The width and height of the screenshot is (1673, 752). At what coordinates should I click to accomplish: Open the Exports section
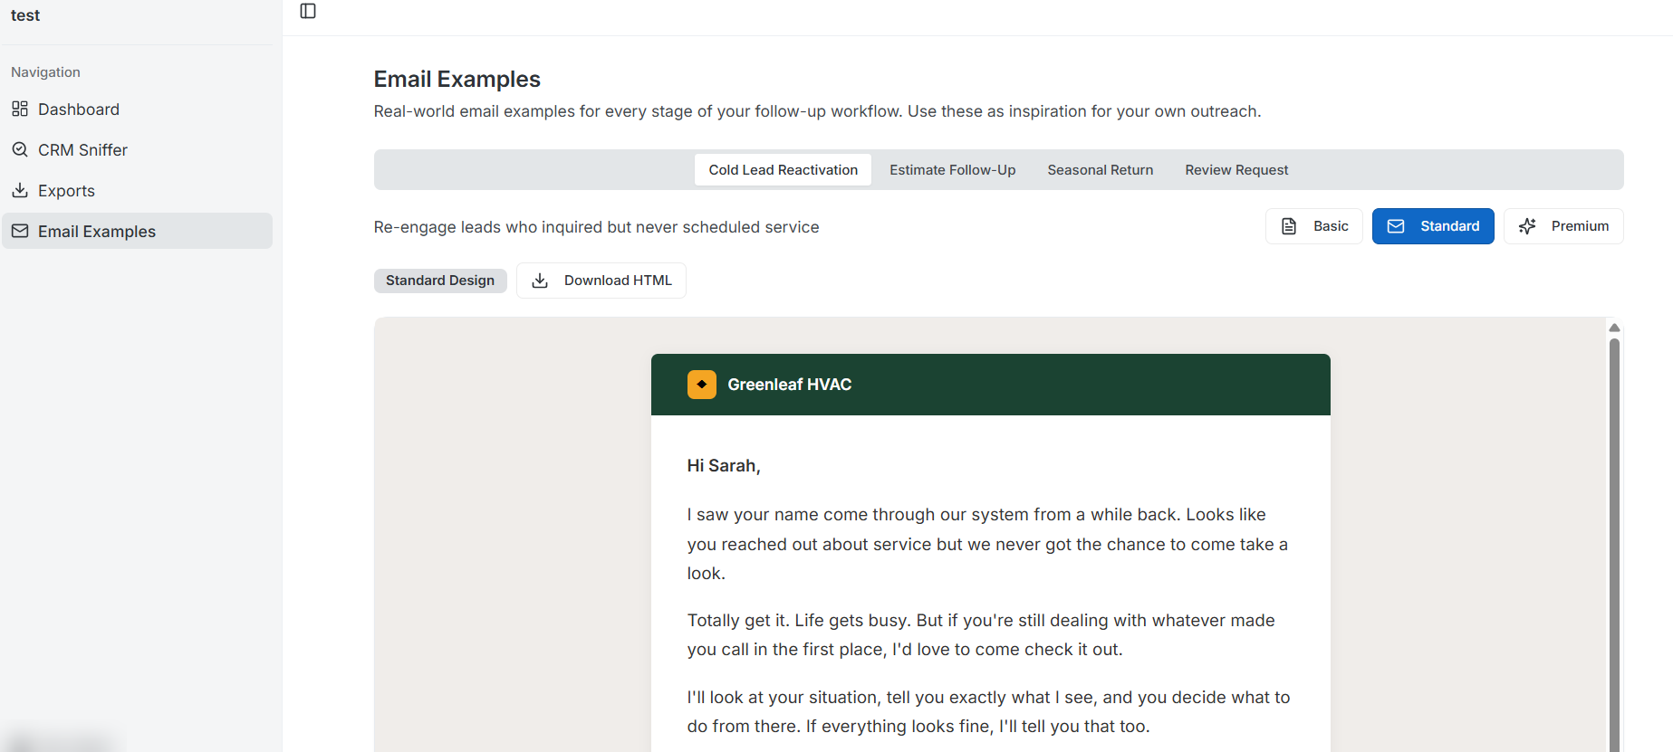[137, 190]
